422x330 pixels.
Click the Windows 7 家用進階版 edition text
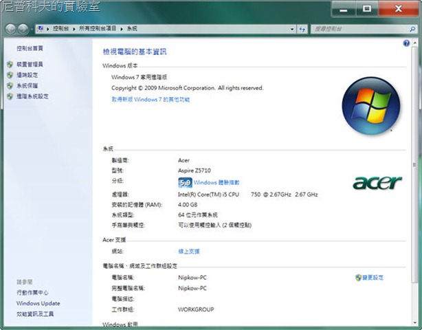pyautogui.click(x=139, y=78)
